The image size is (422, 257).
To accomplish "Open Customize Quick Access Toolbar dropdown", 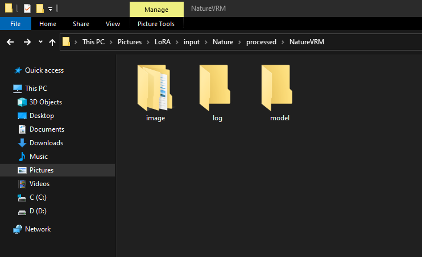I will point(50,9).
